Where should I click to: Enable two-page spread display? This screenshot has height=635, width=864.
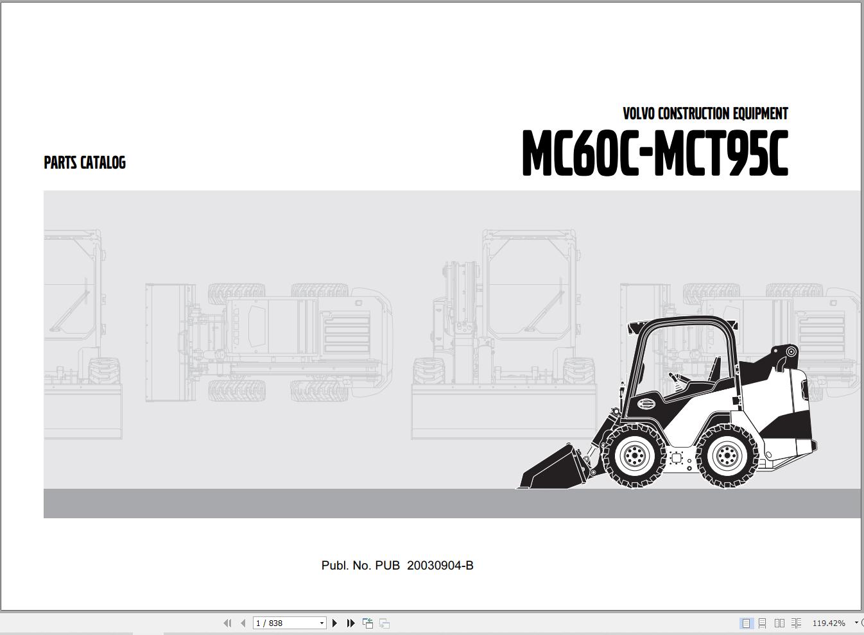click(x=779, y=623)
